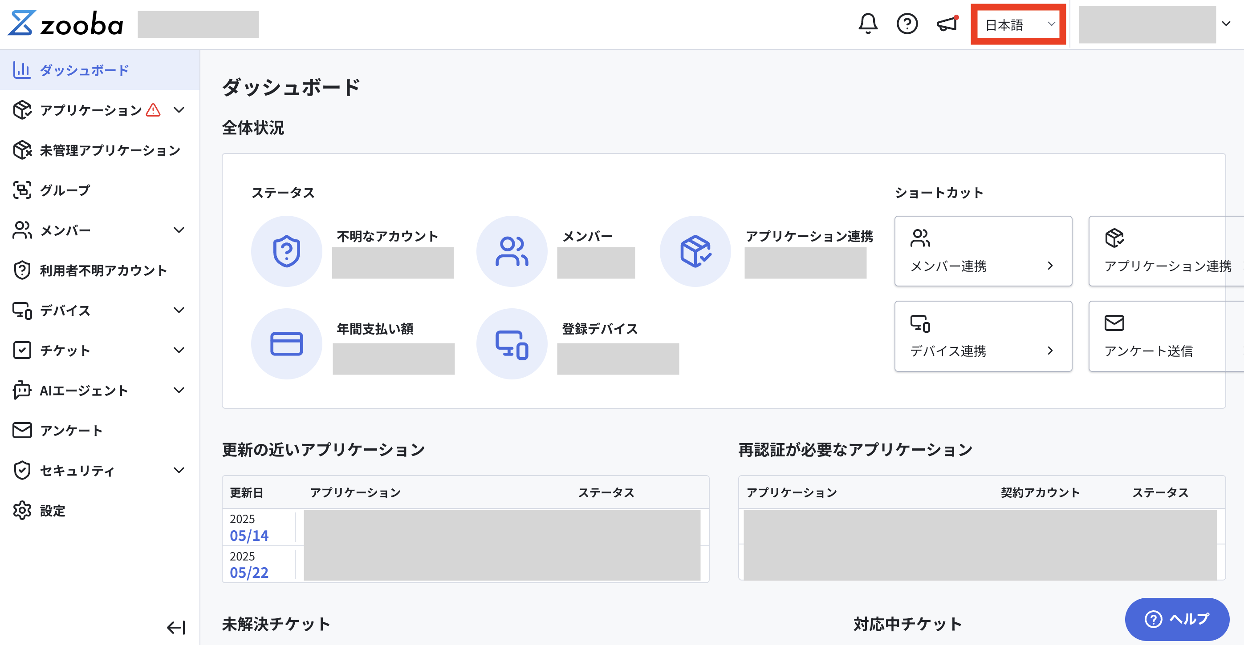1244x645 pixels.
Task: Open the 日本語 language dropdown
Action: pos(1018,24)
